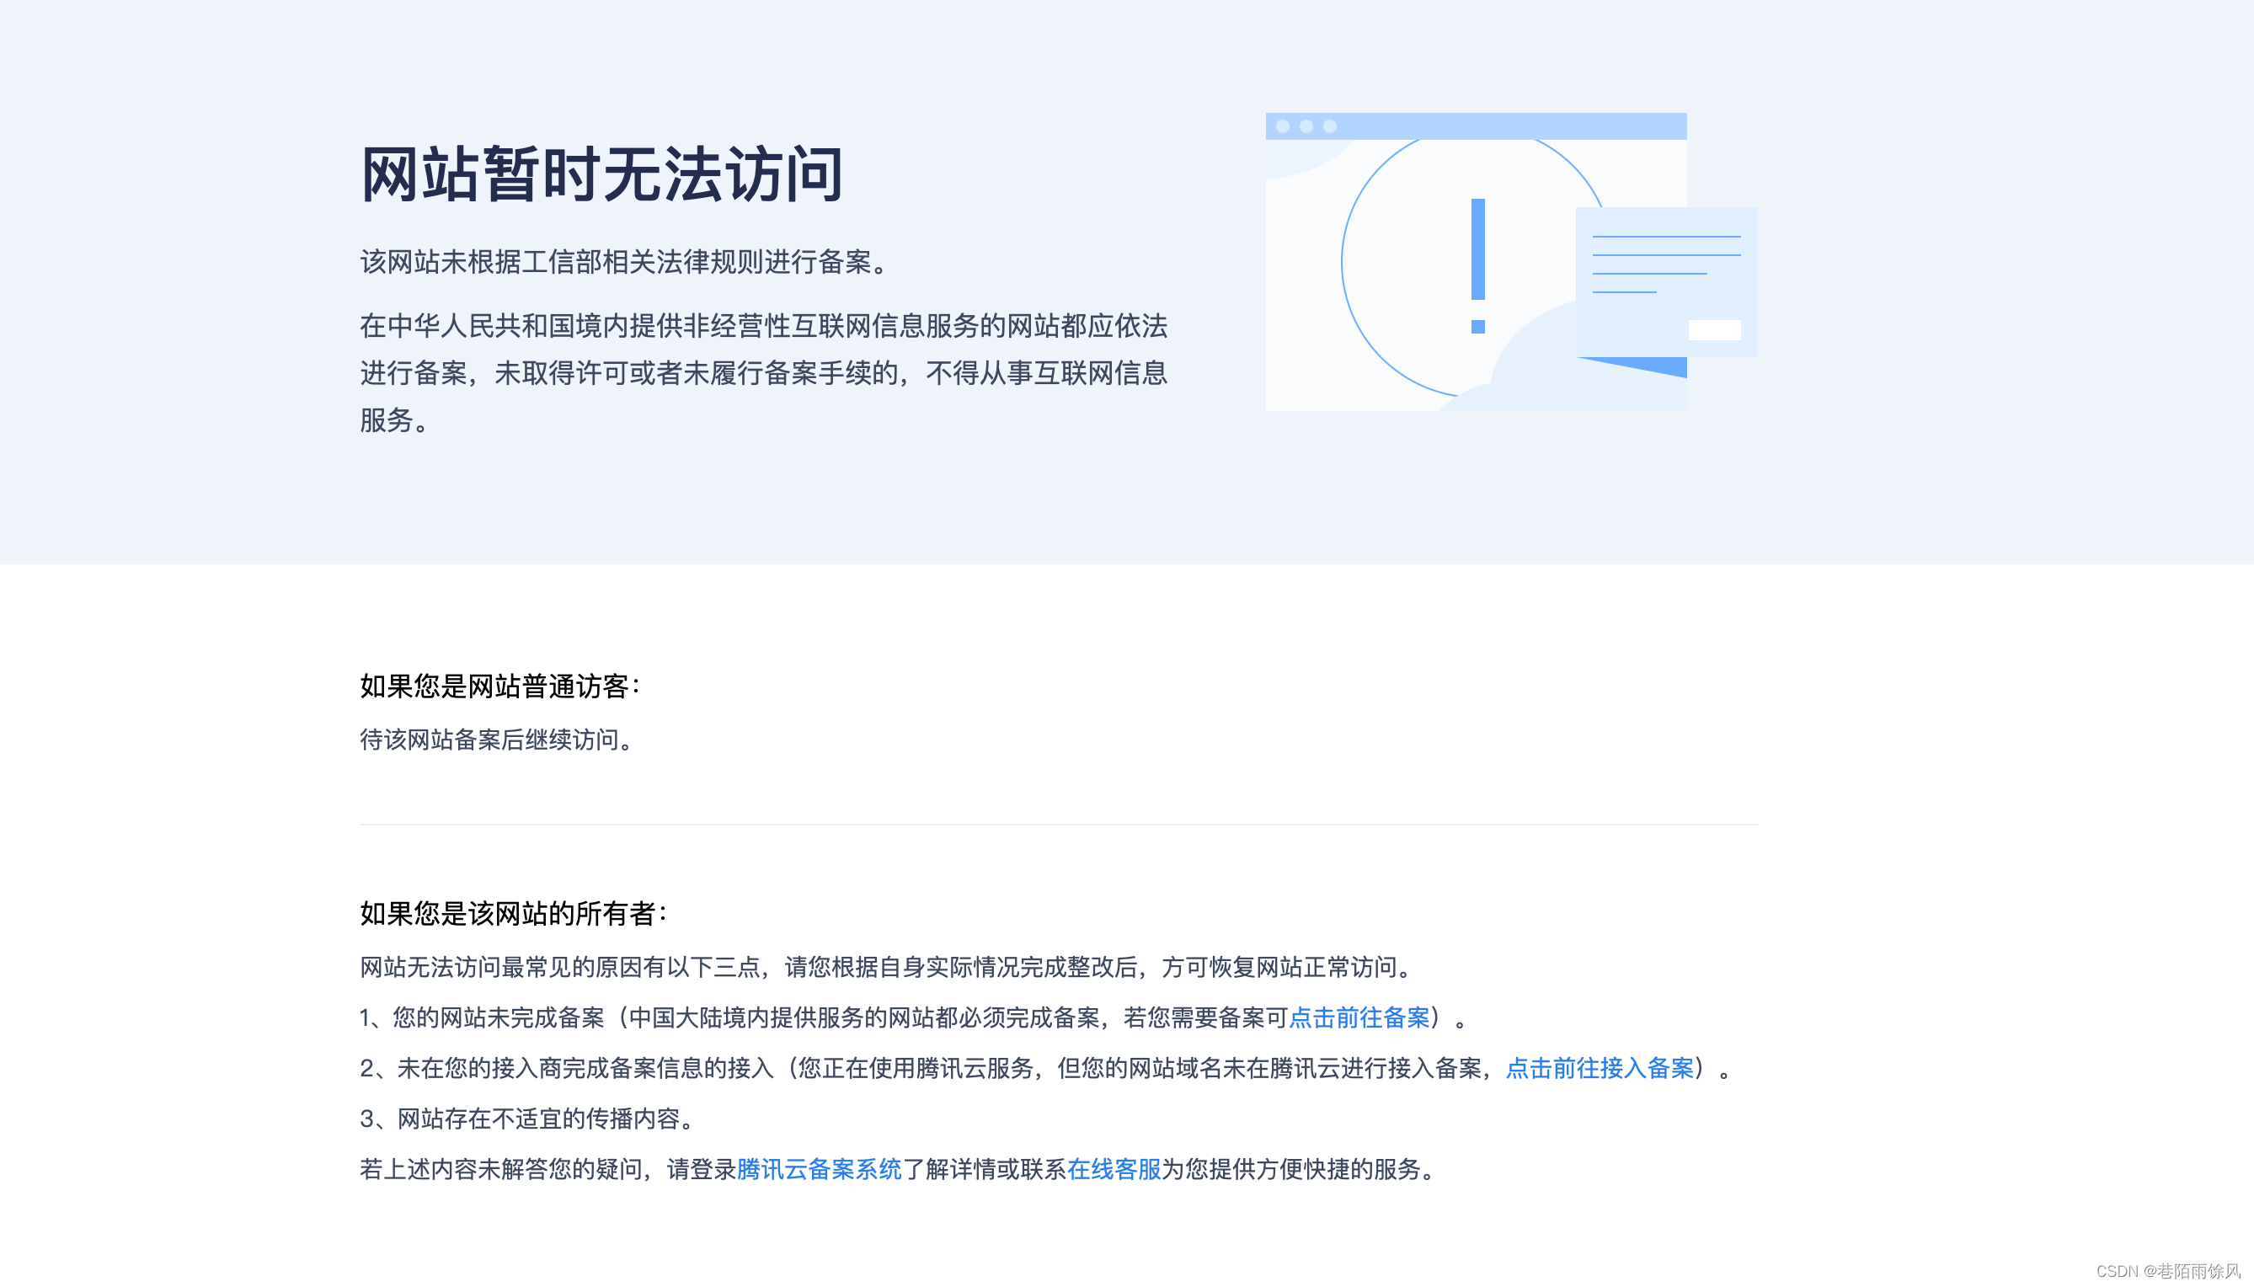The image size is (2254, 1287).
Task: Open the '腾讯云备案系统' link
Action: tap(819, 1169)
